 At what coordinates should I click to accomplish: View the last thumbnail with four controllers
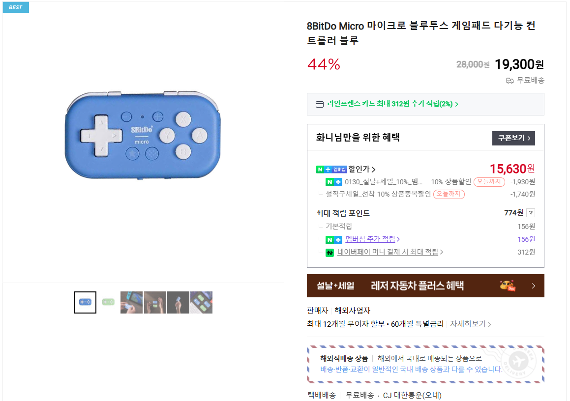(x=201, y=302)
